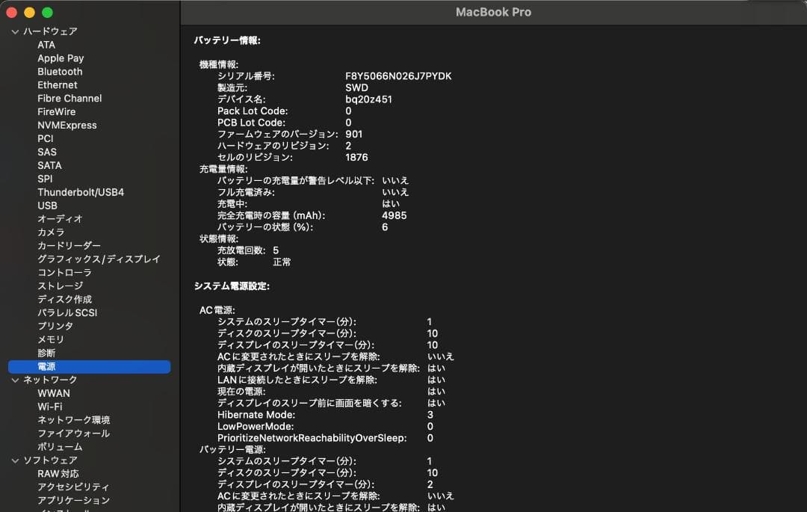This screenshot has width=807, height=512.
Task: Click the 状態 value 正常
Action: (282, 262)
